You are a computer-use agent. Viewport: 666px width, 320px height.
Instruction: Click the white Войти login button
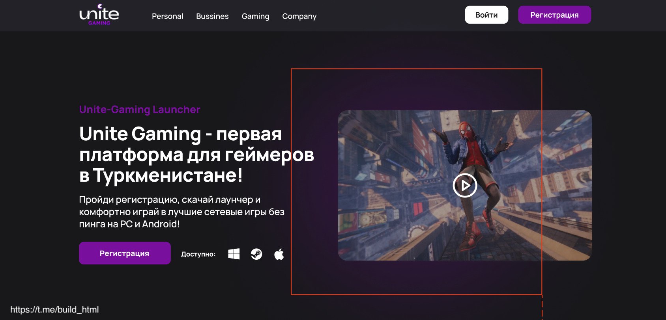pyautogui.click(x=486, y=15)
